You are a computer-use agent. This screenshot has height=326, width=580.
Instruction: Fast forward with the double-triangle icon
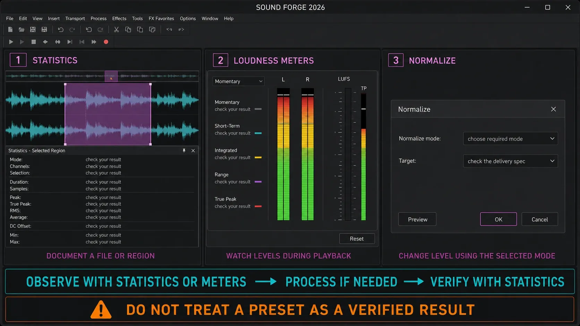click(x=94, y=42)
